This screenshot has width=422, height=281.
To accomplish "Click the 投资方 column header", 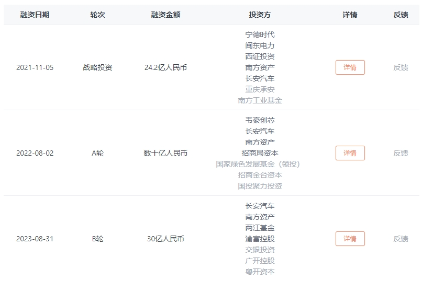I will tap(260, 15).
